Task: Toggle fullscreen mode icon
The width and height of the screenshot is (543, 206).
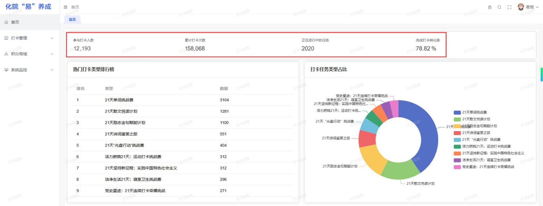Action: pyautogui.click(x=509, y=7)
